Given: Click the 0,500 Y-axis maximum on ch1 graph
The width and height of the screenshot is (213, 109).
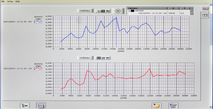Looking at the screenshot, I should click(49, 16).
